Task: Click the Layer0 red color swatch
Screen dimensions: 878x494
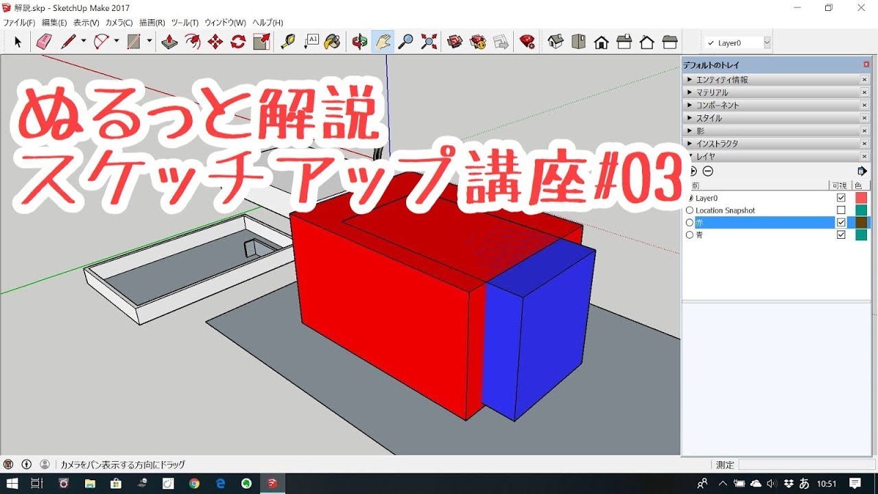Action: (x=861, y=198)
